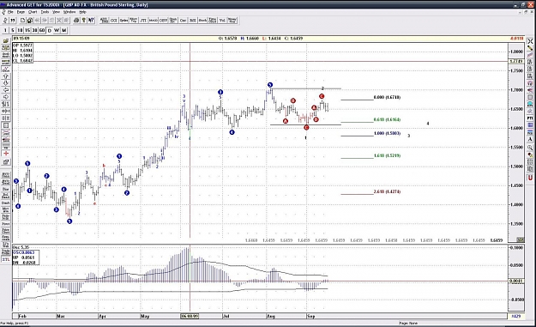The image size is (536, 327).
Task: Click the down arrow in the left sidebar
Action: pos(6,83)
